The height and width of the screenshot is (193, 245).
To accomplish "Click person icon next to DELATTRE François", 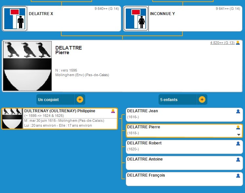I will (238, 176).
